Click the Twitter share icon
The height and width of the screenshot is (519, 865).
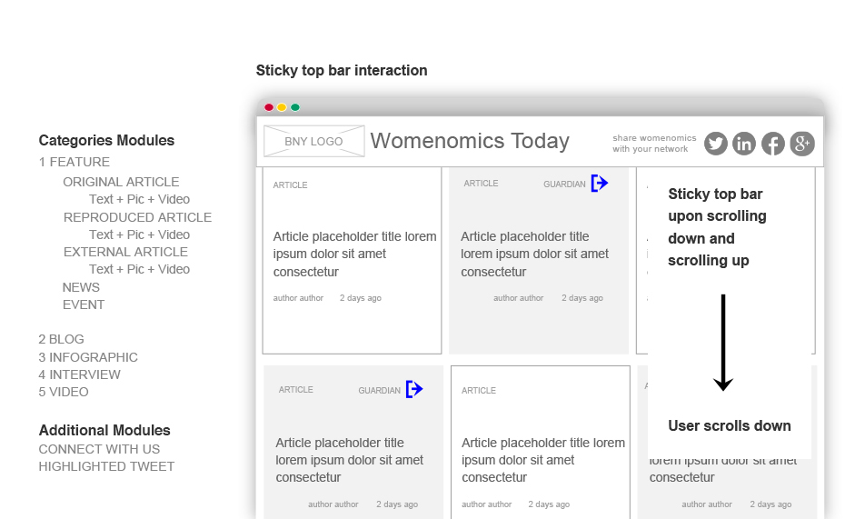click(716, 144)
